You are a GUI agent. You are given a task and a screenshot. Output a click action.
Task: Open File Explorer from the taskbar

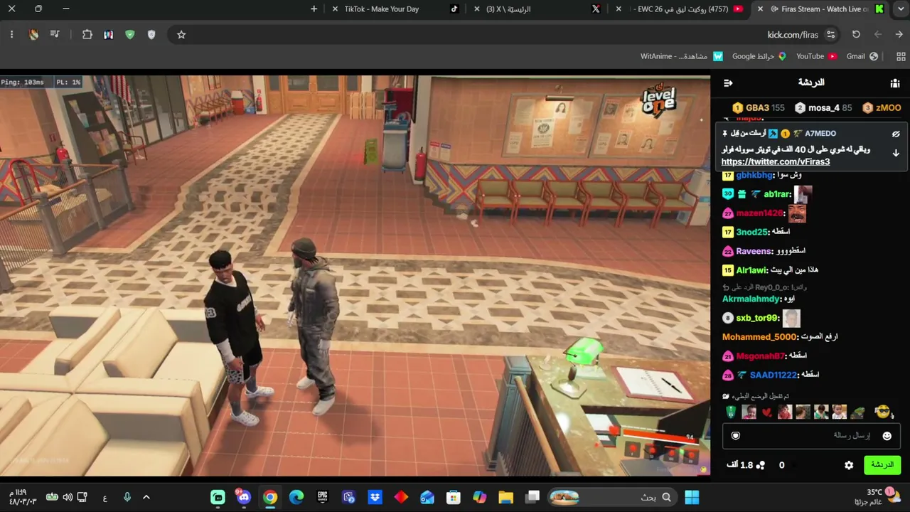point(505,497)
